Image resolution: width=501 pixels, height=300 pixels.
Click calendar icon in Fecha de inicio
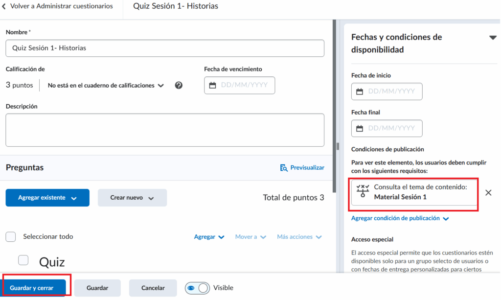[360, 92]
